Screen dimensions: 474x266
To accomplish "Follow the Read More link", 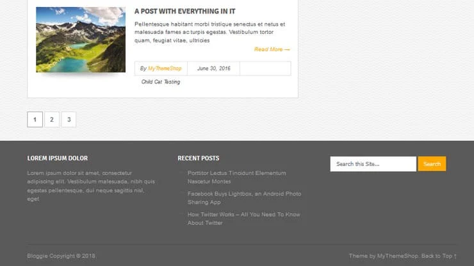I will pos(272,49).
